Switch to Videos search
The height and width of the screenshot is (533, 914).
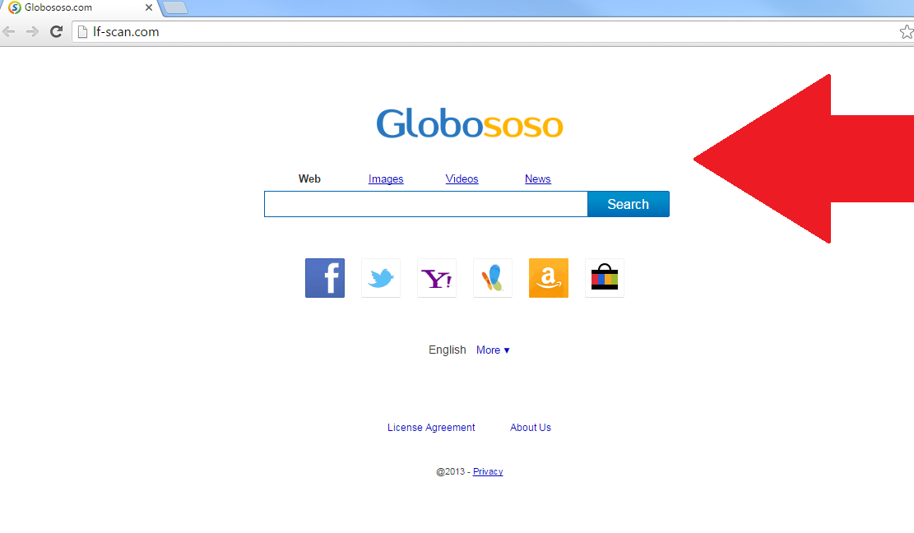462,178
